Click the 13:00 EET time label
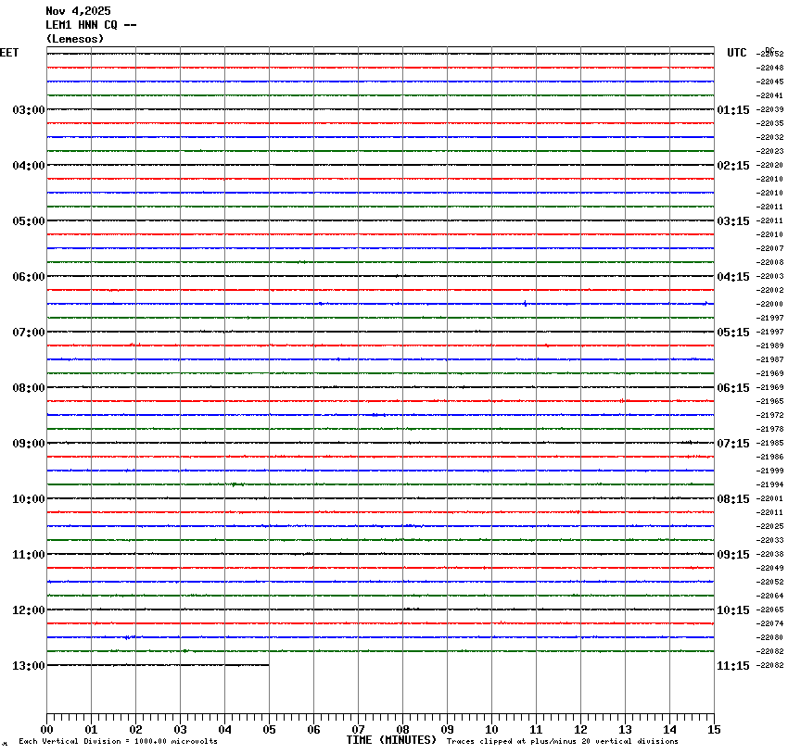This screenshot has height=754, width=788. coord(28,666)
